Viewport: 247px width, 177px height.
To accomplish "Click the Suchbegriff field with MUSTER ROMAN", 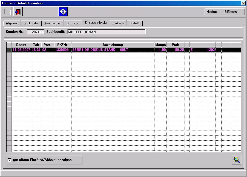I will [106, 32].
